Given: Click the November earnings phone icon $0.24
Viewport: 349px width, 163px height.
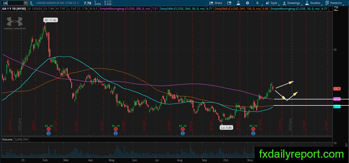Looking at the screenshot, I should tap(253, 129).
